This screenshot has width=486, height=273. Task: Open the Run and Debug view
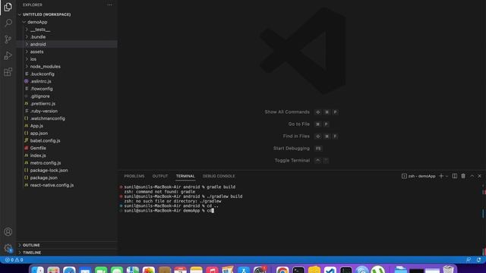point(8,55)
